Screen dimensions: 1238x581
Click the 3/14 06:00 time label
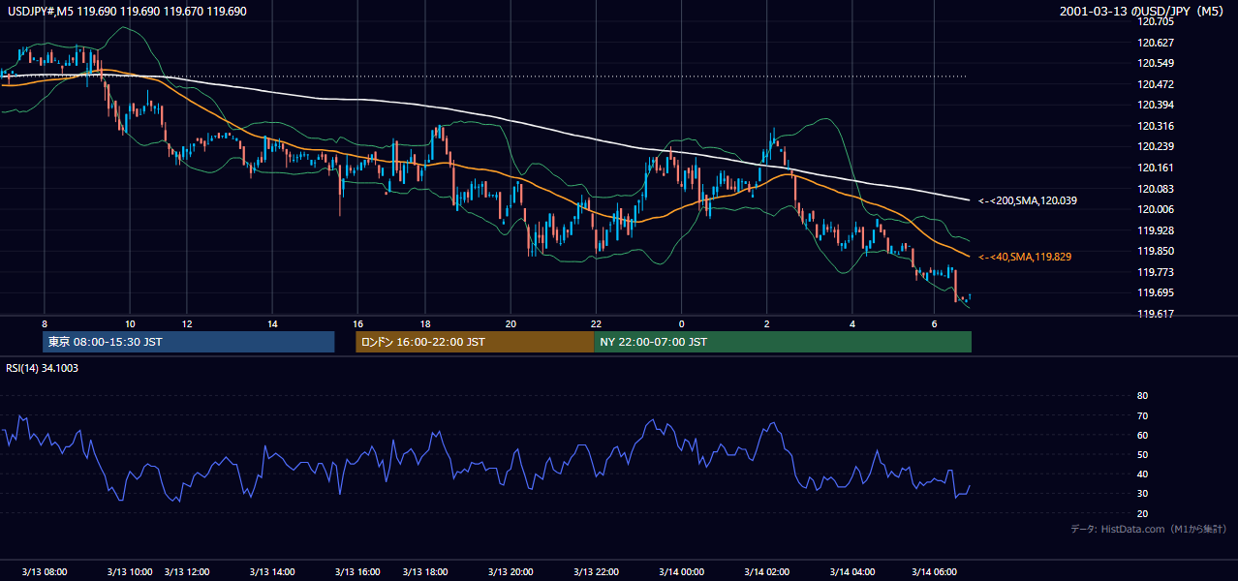(937, 572)
